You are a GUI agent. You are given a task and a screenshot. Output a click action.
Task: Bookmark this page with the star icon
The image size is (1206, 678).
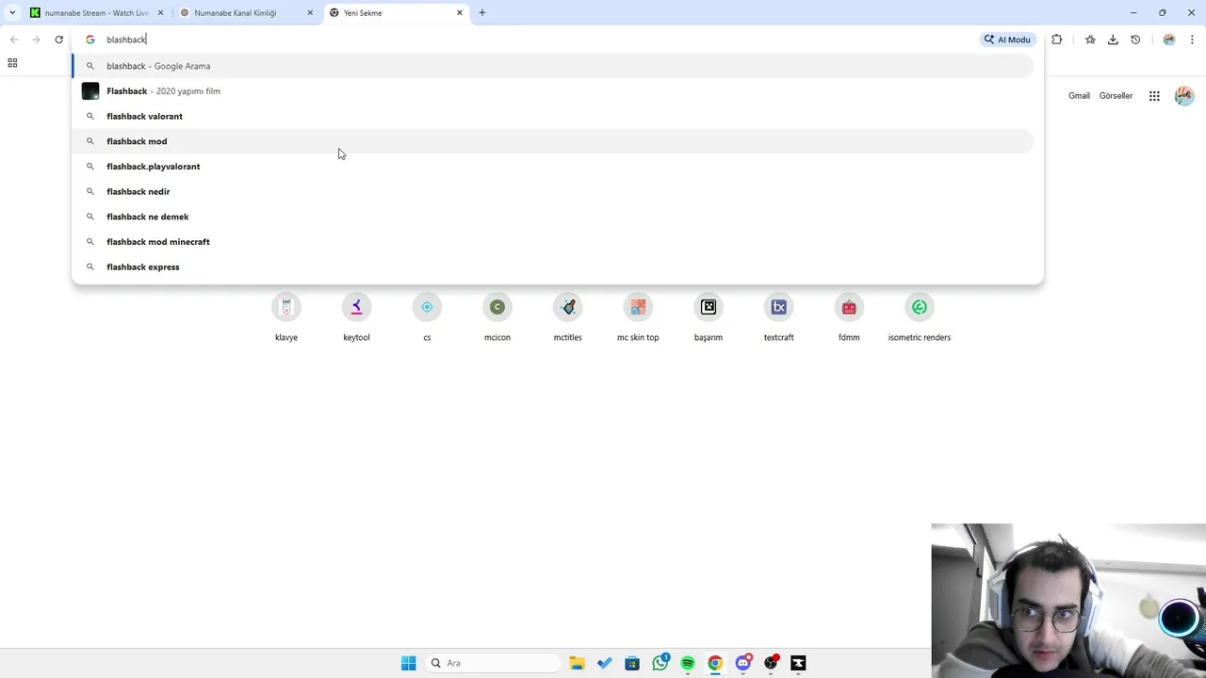[x=1090, y=40]
